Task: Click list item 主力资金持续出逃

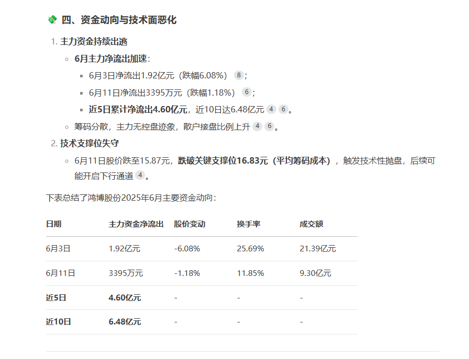Action: click(94, 41)
